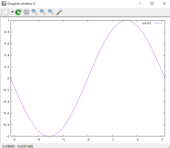
Task: Click the purple line sample in the legend
Action: [158, 23]
